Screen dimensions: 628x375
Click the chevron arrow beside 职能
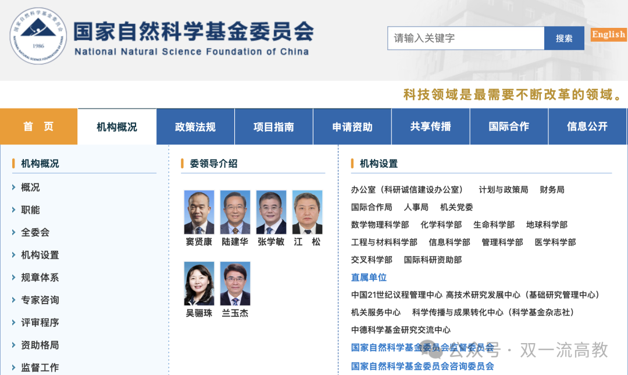coord(13,210)
